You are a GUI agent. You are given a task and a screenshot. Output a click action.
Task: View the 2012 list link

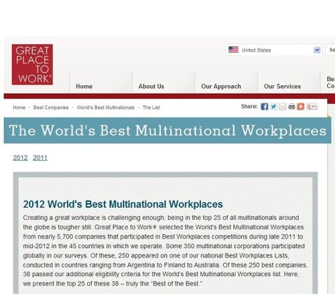pyautogui.click(x=20, y=158)
